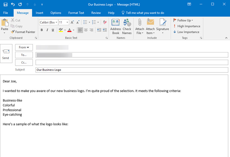Save the message draft
The height and width of the screenshot is (157, 230).
click(5, 4)
